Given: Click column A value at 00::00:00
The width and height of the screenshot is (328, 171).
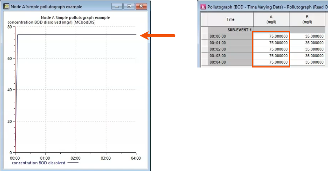Looking at the screenshot, I should tap(271, 36).
